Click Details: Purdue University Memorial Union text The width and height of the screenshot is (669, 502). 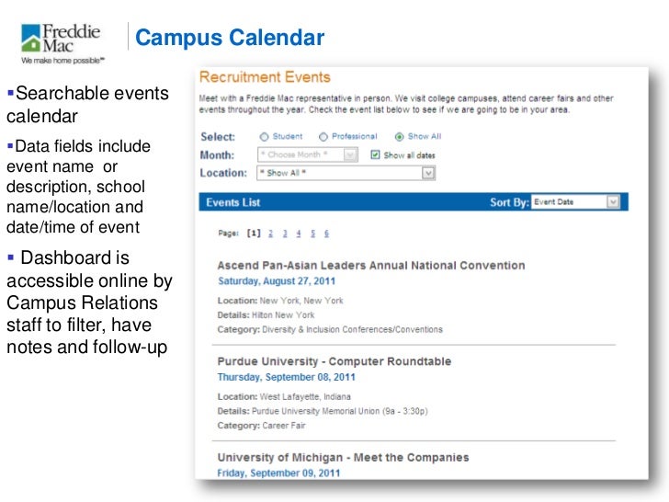pos(323,411)
